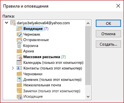124x103 pixels.
Task: Select Контакты (только этот компьютер) label
Action: 53,68
